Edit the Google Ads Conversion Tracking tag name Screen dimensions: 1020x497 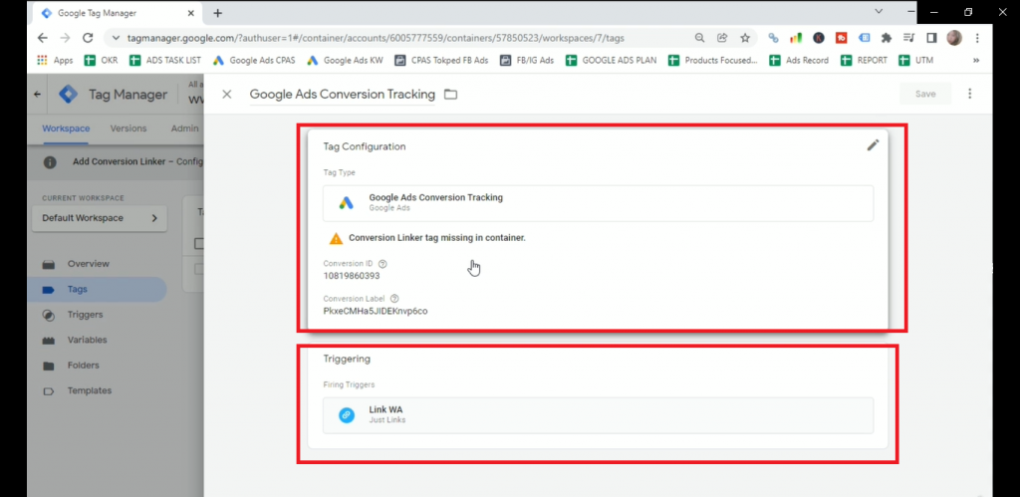[x=342, y=95]
